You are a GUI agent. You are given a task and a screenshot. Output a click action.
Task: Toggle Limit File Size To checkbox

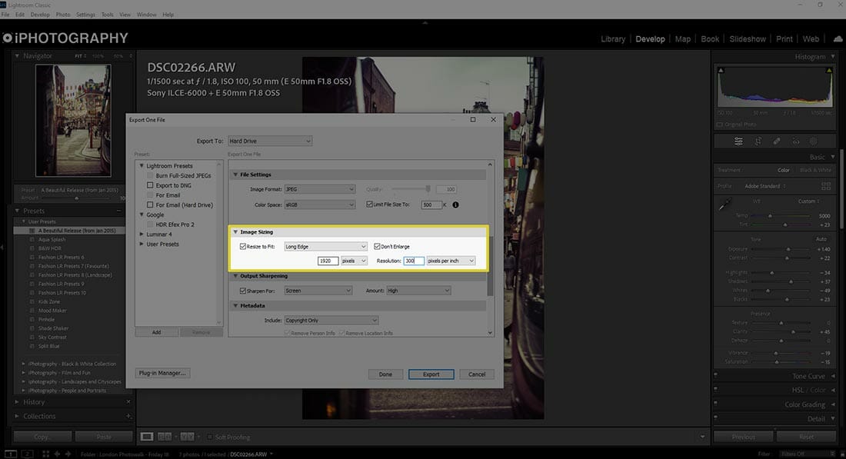pyautogui.click(x=370, y=205)
